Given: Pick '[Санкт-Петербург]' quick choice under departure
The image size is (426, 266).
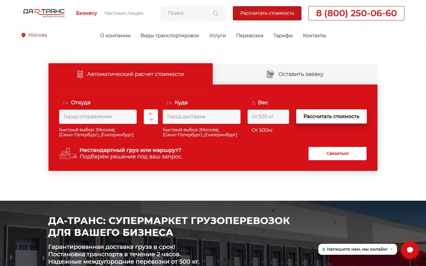Looking at the screenshot, I should click(x=79, y=135).
